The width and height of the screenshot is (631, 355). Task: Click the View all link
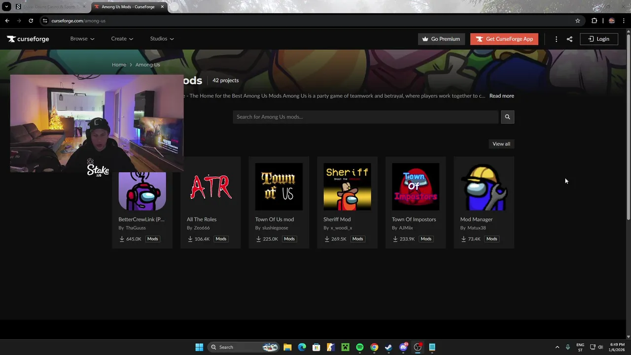tap(501, 144)
